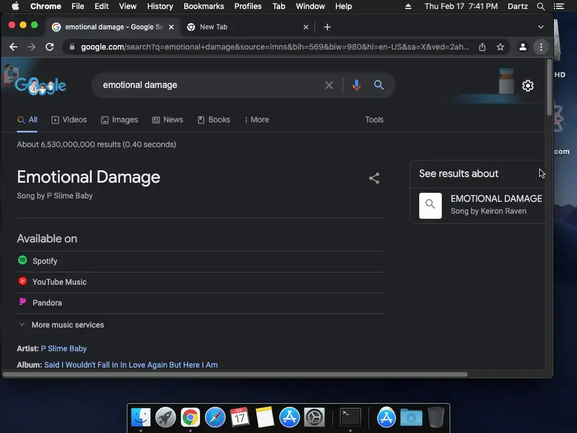Focus the emotional damage search field

[210, 85]
